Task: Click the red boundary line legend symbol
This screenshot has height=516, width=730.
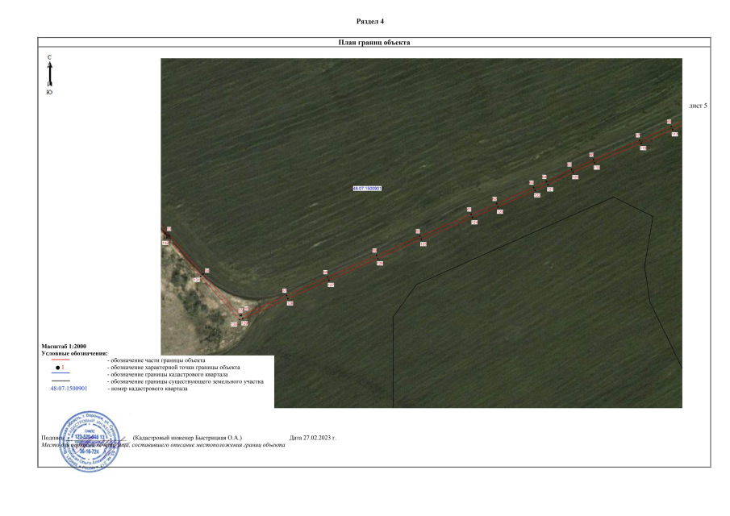Action: click(x=60, y=360)
